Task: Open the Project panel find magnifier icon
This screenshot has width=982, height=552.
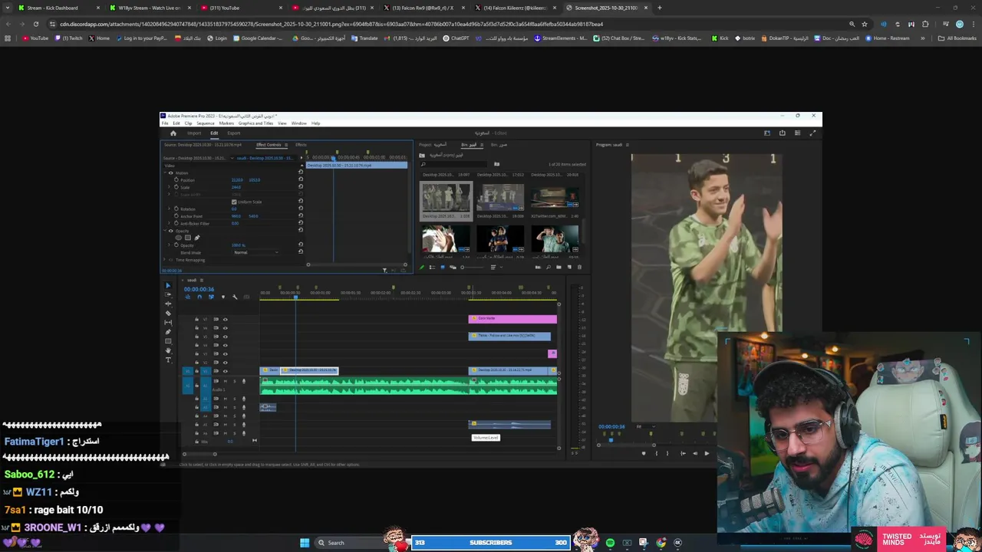Action: point(549,267)
